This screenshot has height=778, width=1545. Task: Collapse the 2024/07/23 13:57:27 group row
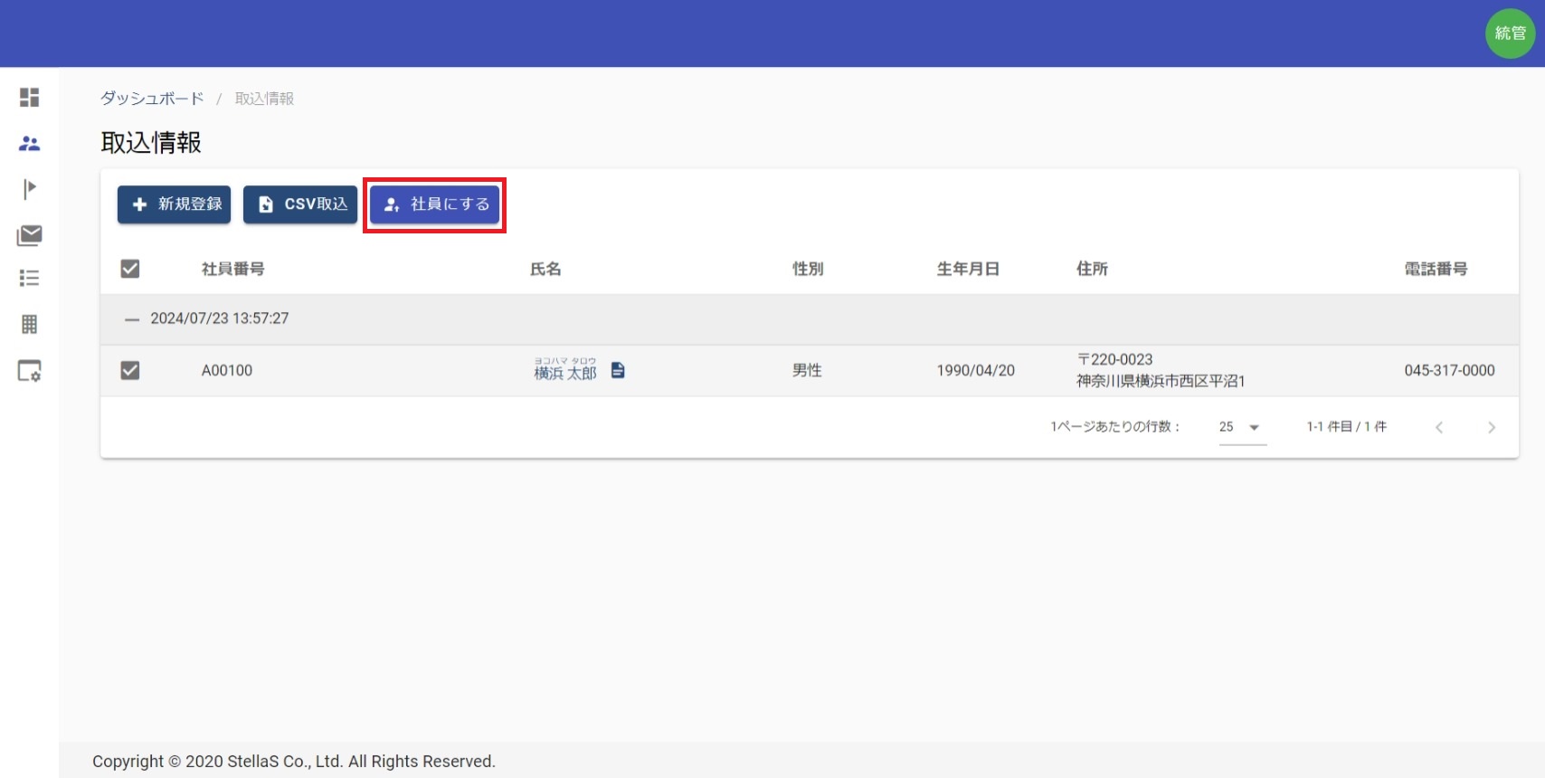(x=132, y=319)
